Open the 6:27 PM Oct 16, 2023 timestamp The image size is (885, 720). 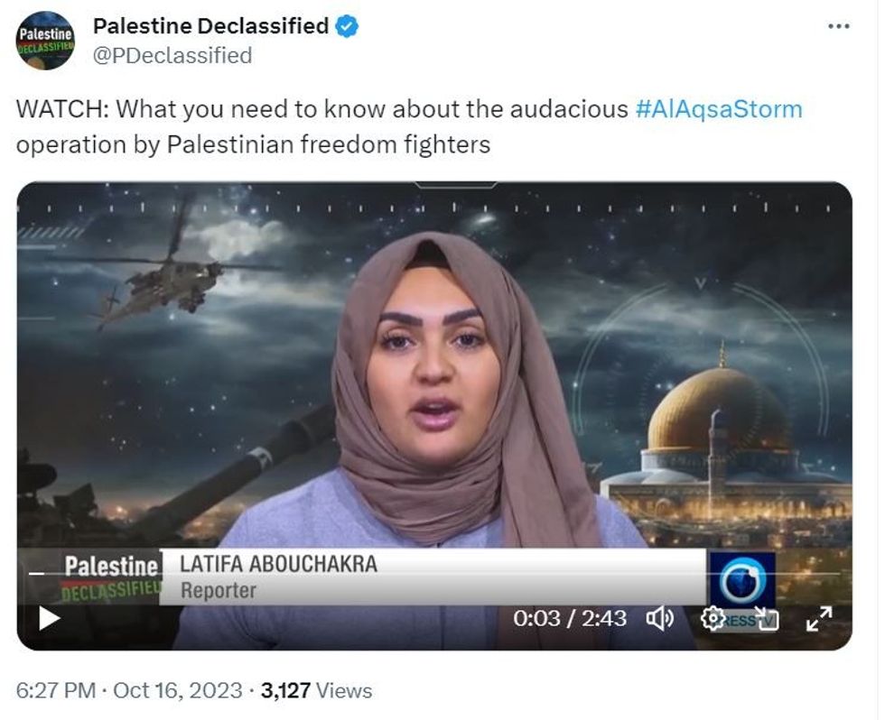coord(129,690)
